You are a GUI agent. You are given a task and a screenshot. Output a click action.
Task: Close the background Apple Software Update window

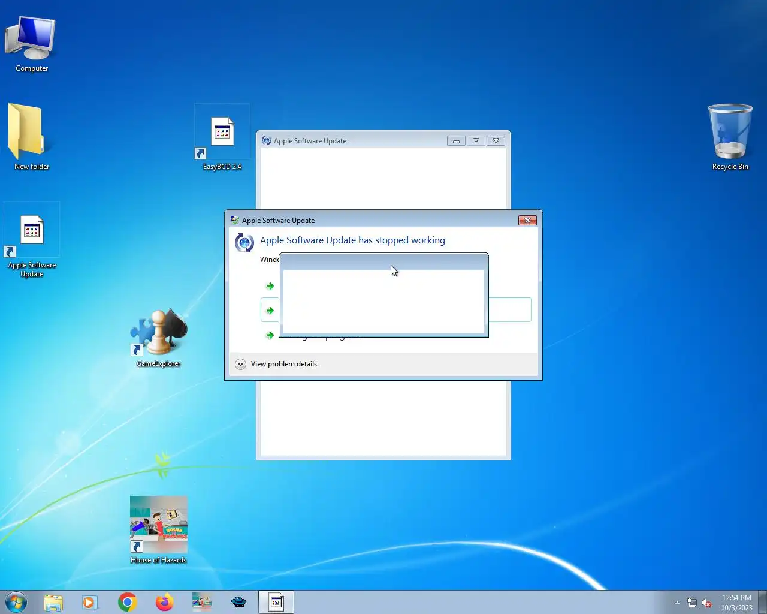click(x=496, y=141)
